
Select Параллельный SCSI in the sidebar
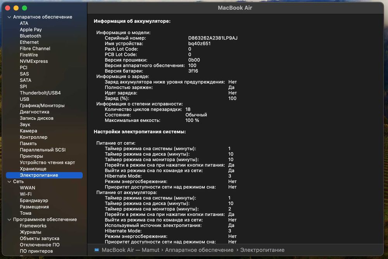tap(43, 150)
